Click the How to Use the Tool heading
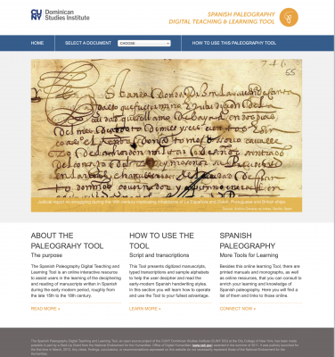The image size is (335, 357). [x=161, y=241]
